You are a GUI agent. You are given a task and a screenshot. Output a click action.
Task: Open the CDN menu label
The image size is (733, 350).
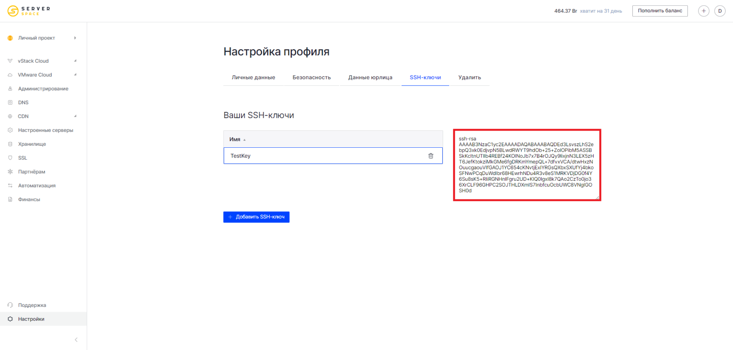pyautogui.click(x=23, y=116)
